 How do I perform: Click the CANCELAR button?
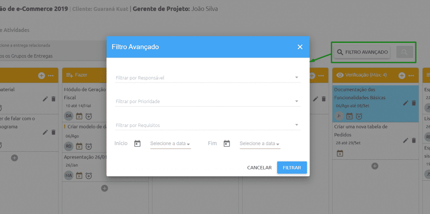coord(260,168)
